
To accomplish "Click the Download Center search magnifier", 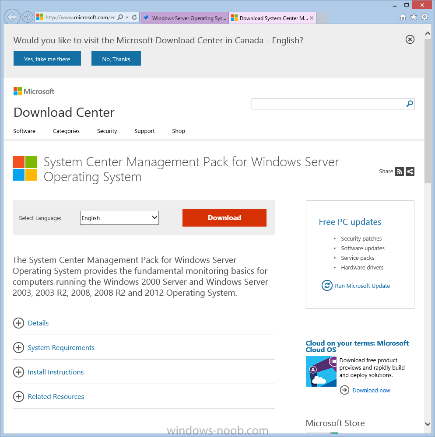I will 409,104.
